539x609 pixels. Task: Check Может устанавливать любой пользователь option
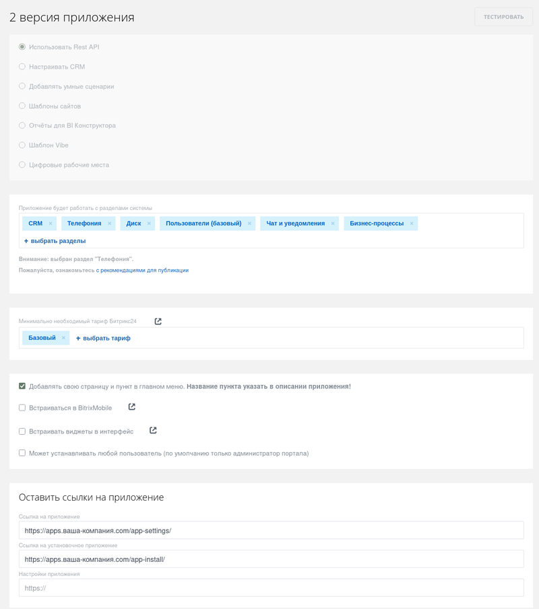(x=22, y=453)
